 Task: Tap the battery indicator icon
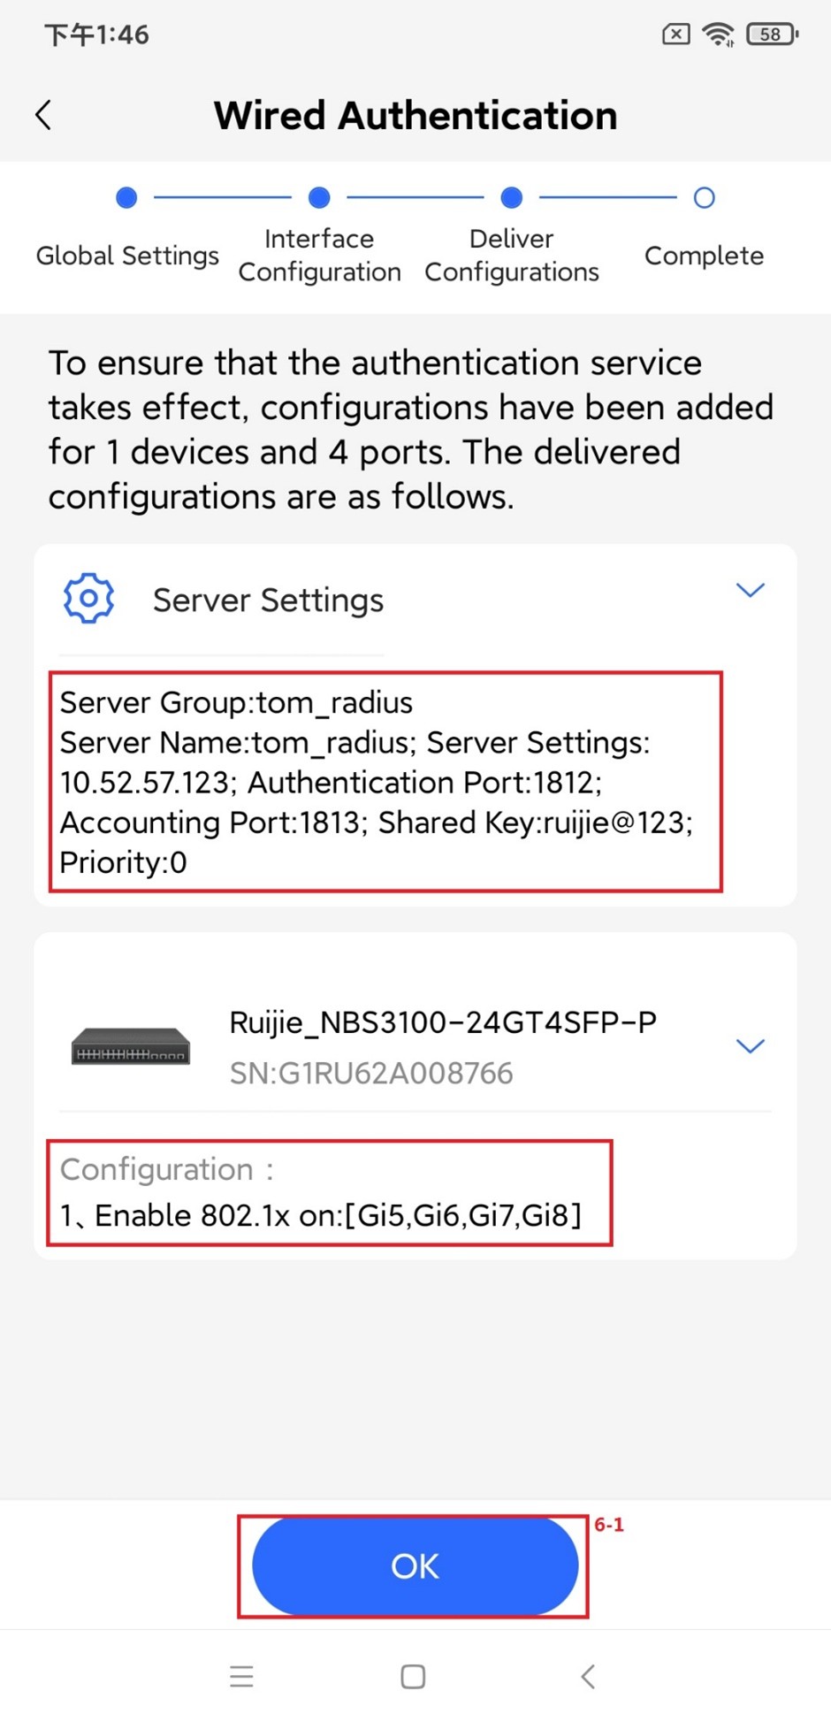(x=772, y=34)
